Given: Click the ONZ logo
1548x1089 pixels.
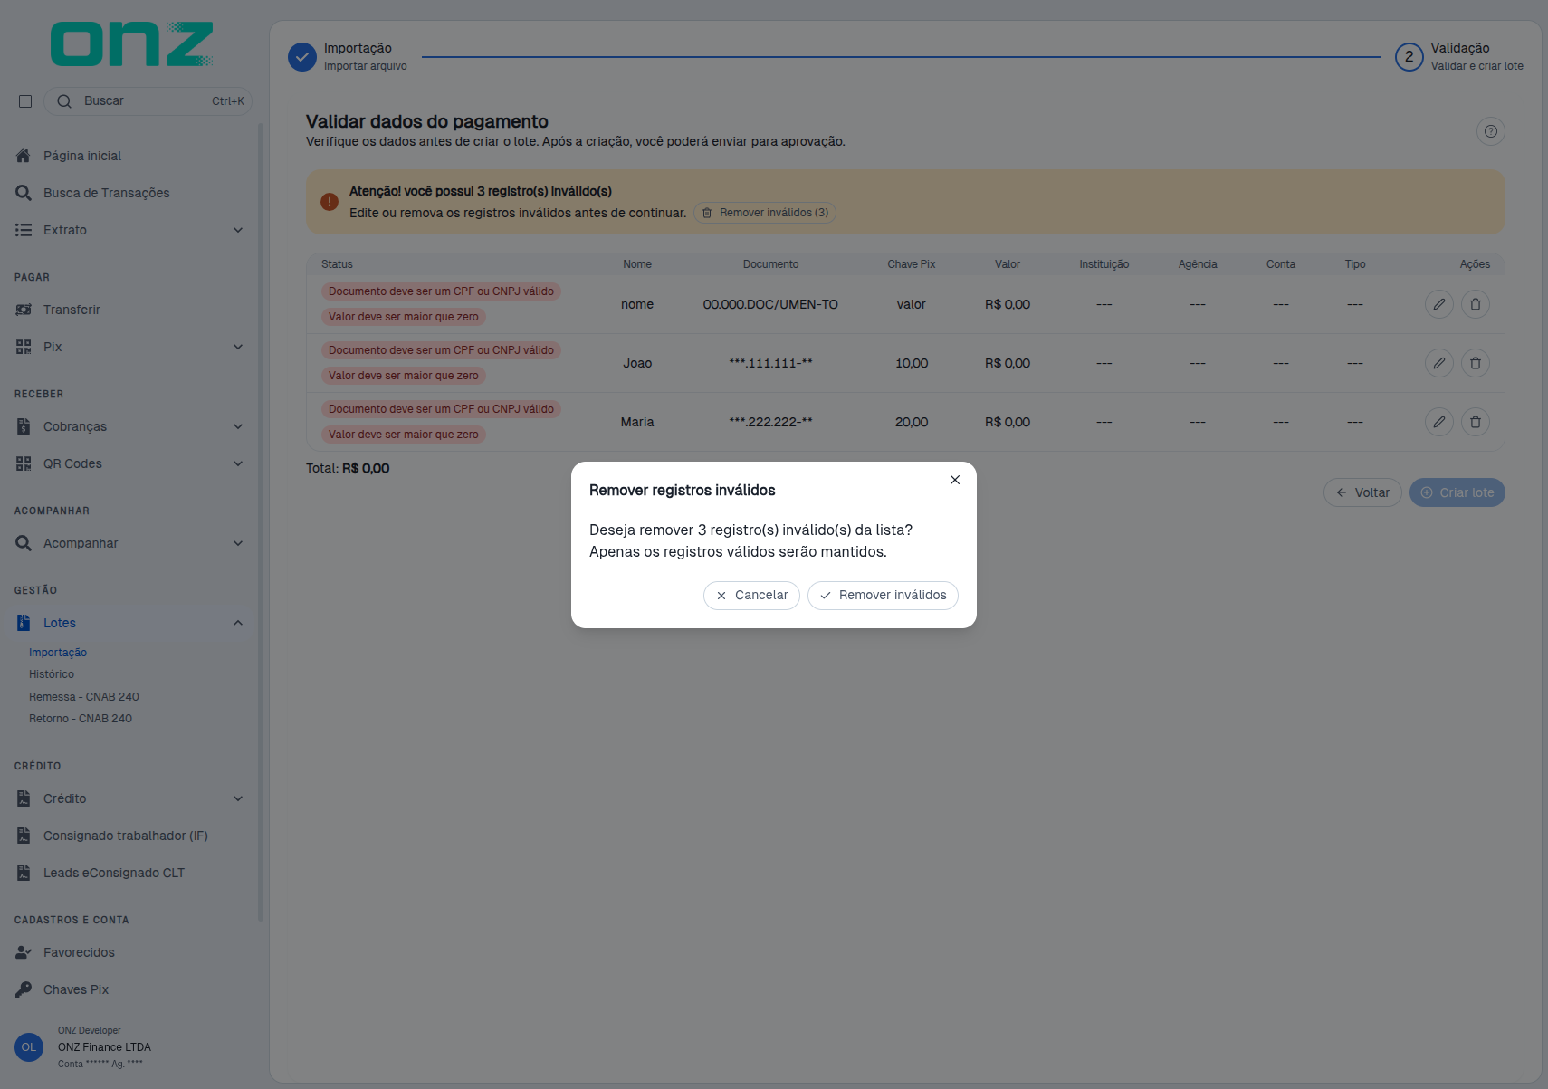Looking at the screenshot, I should (132, 44).
